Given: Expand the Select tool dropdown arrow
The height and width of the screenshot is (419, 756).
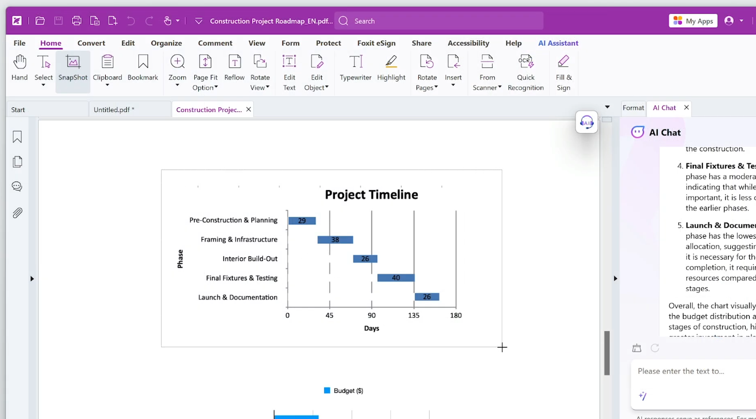Looking at the screenshot, I should pyautogui.click(x=43, y=86).
